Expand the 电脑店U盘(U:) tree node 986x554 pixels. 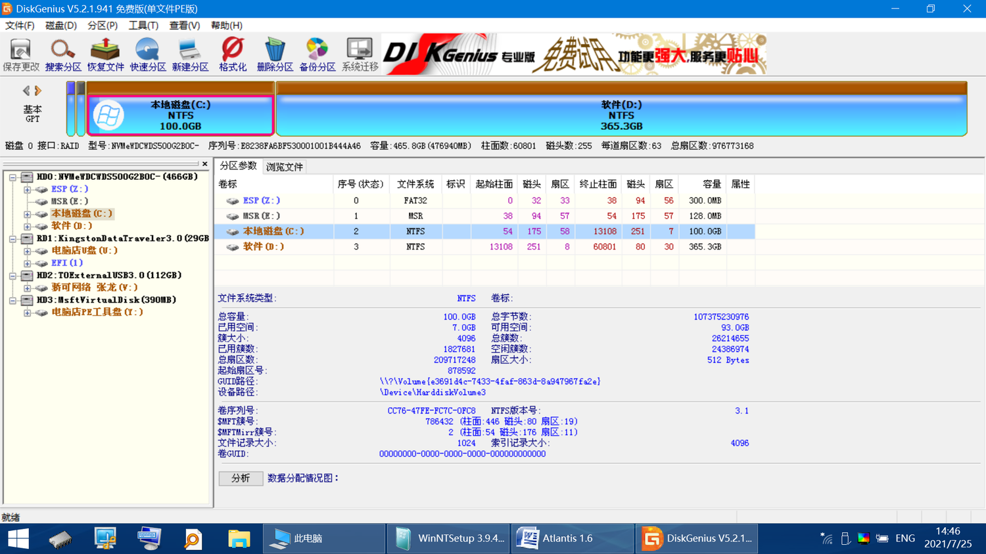tap(28, 251)
